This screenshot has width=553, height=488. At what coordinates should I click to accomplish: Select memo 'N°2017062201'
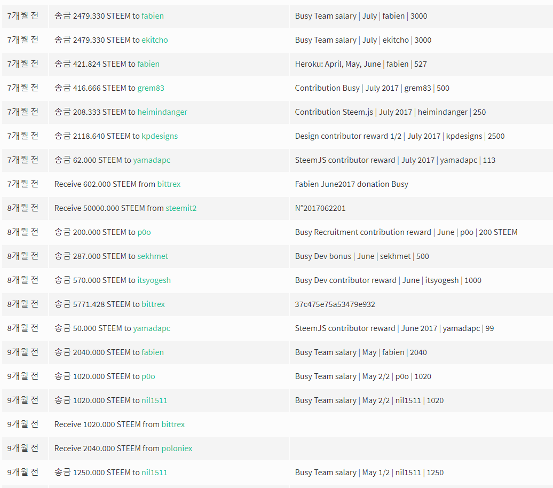click(x=320, y=208)
